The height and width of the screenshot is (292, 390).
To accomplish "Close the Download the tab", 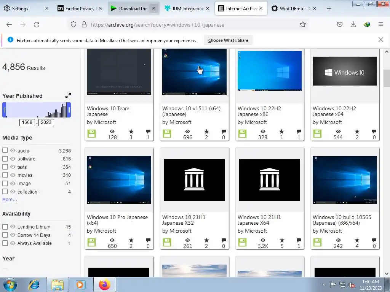I will (154, 9).
